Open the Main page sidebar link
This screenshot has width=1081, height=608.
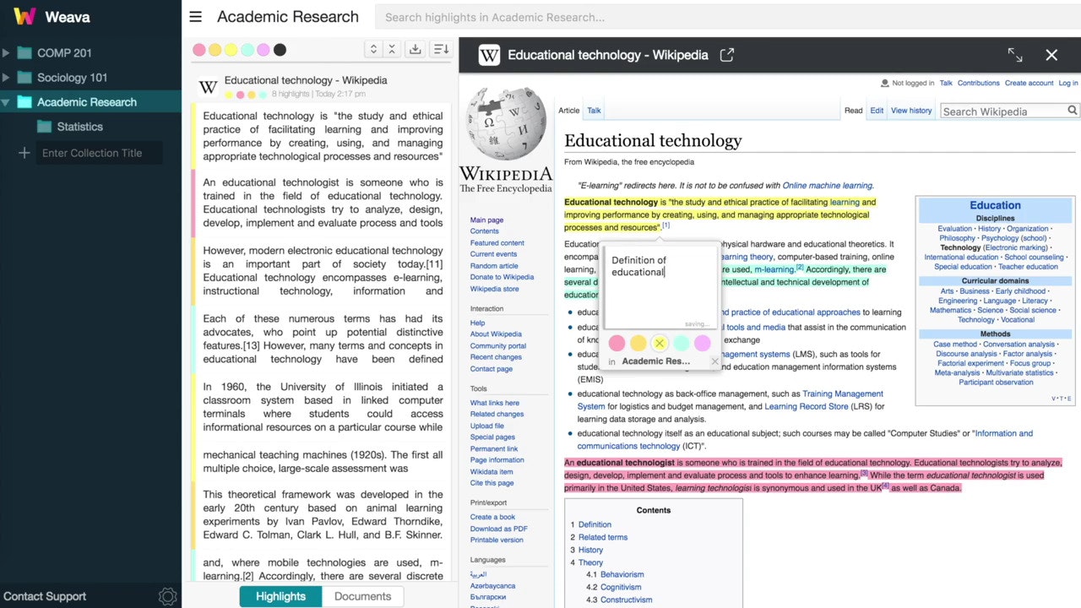pyautogui.click(x=486, y=220)
